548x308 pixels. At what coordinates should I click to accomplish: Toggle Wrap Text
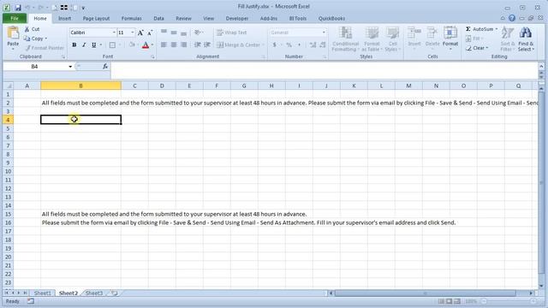pyautogui.click(x=232, y=33)
